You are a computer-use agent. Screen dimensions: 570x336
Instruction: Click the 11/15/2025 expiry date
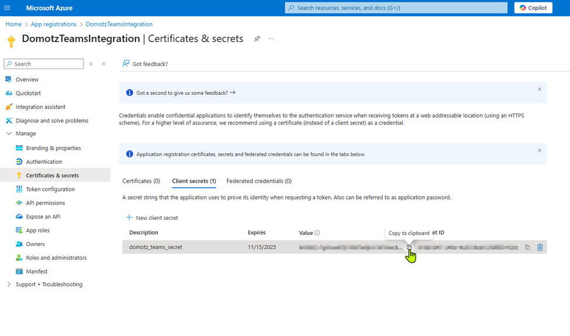click(x=262, y=247)
